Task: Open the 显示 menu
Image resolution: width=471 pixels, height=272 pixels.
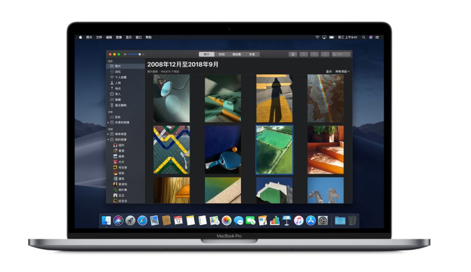Action: pos(129,37)
